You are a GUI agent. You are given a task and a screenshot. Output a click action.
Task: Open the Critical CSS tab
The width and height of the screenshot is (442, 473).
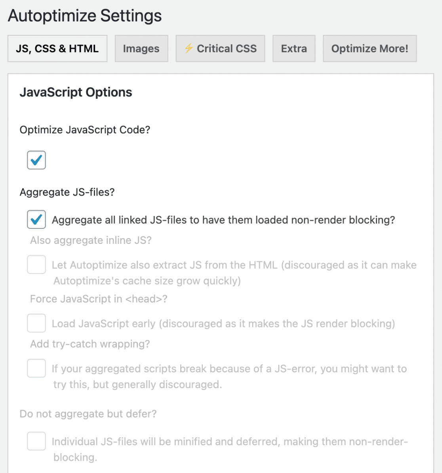coord(220,48)
